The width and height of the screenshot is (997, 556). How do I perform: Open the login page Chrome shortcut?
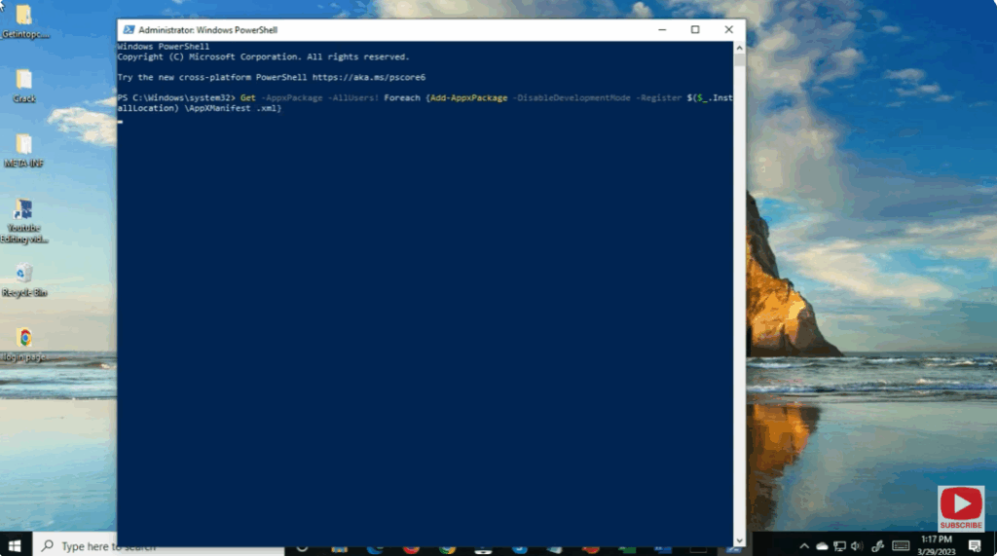24,344
